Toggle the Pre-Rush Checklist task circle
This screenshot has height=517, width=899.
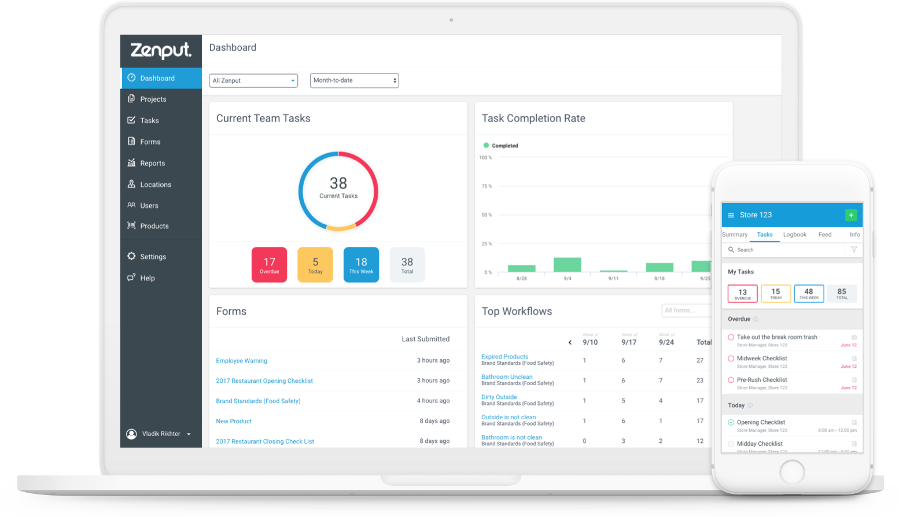[731, 380]
